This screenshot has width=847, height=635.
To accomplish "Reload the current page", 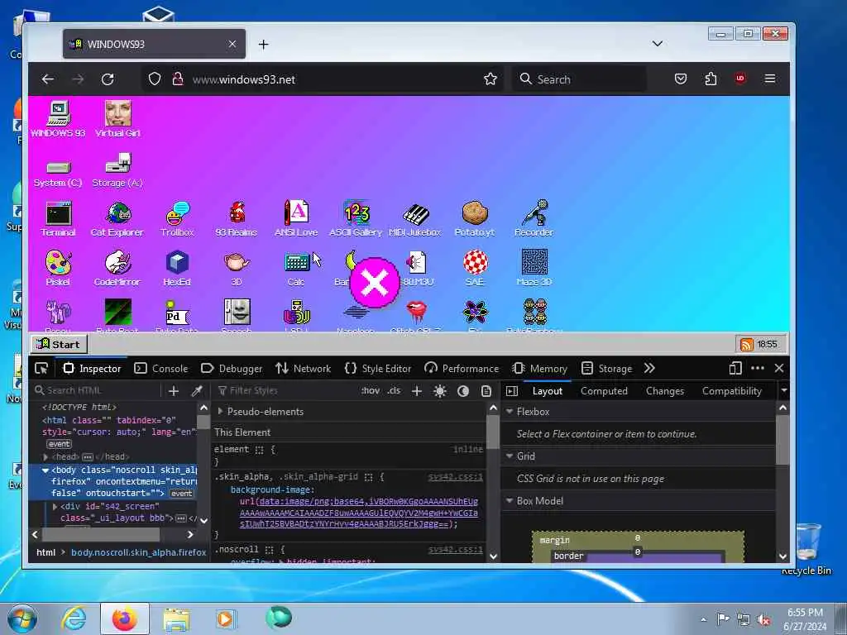I will [108, 79].
